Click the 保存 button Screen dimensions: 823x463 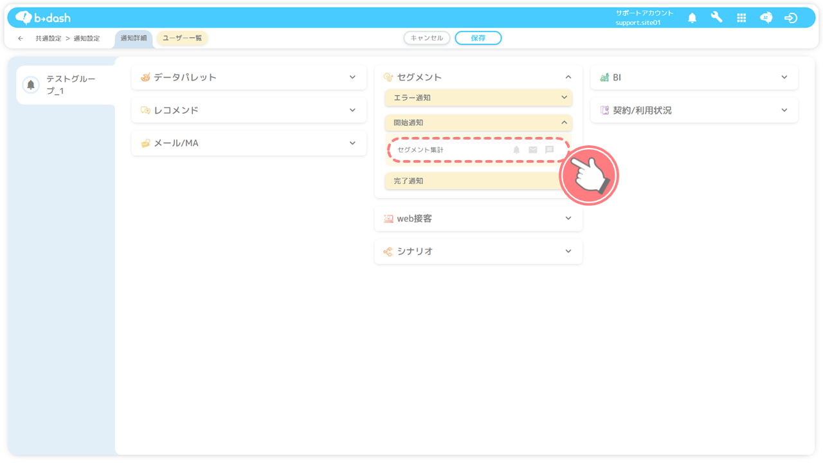(478, 38)
